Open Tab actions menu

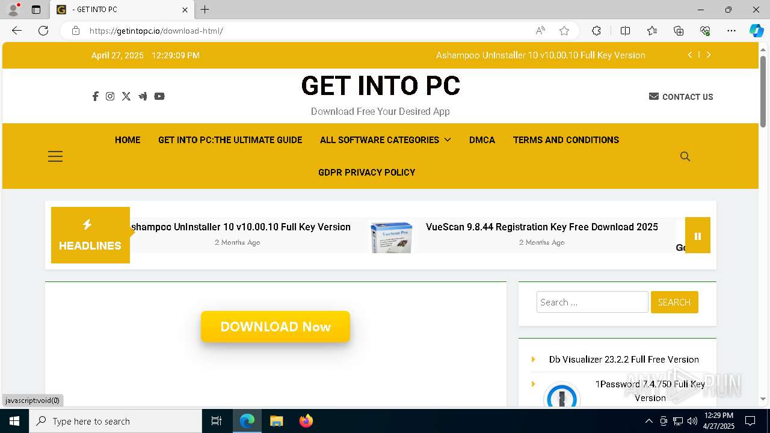click(36, 10)
